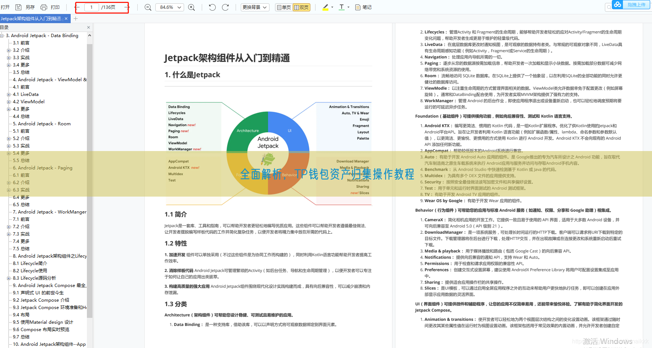Viewport: 652px width, 348px height.
Task: Open the 84.6% zoom level dropdown
Action: (x=170, y=7)
